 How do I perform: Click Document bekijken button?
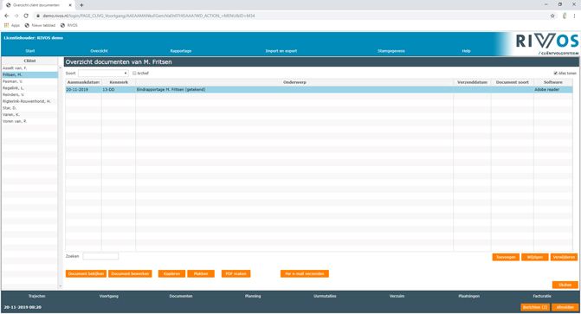pos(86,273)
